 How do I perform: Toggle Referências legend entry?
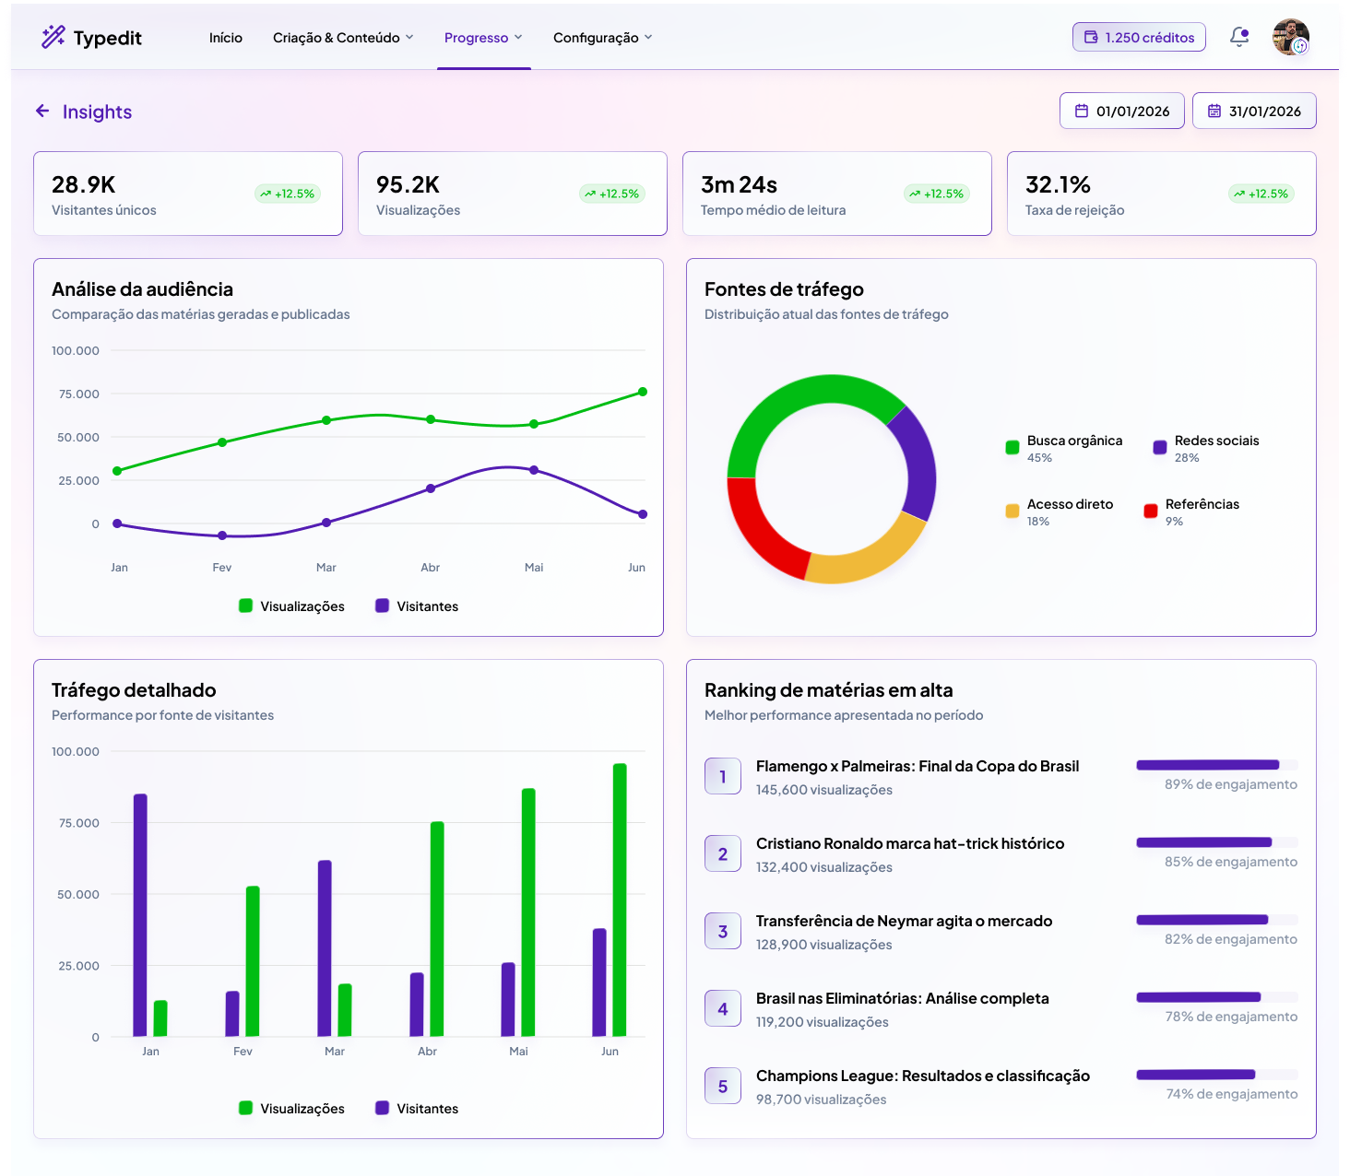click(1191, 512)
